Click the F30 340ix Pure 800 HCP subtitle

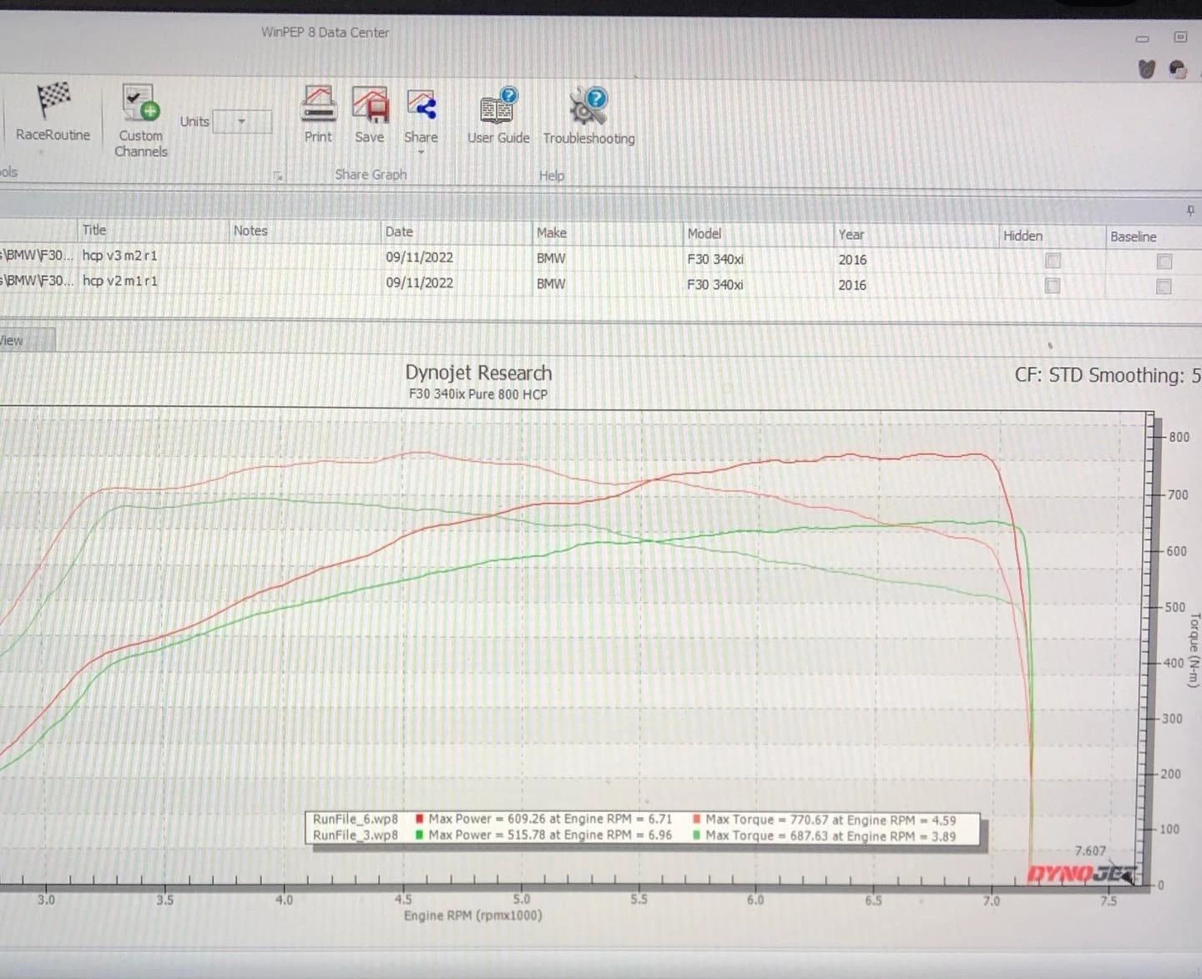478,394
